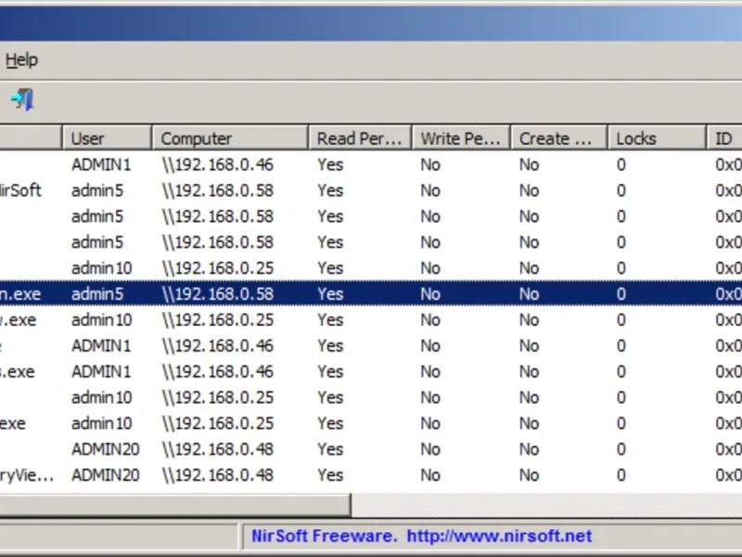Click the Computer cell in the first row

217,164
